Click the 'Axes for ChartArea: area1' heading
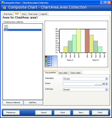 click(20, 18)
